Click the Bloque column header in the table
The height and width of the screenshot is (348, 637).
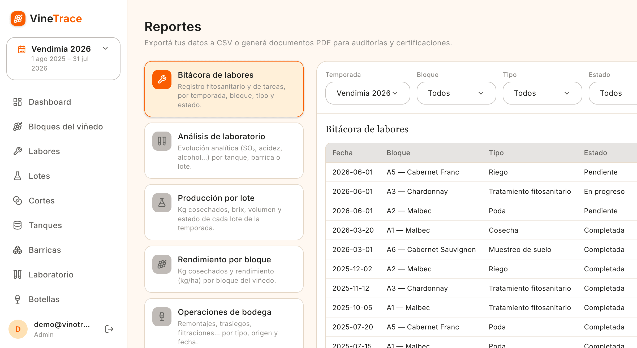click(x=398, y=153)
